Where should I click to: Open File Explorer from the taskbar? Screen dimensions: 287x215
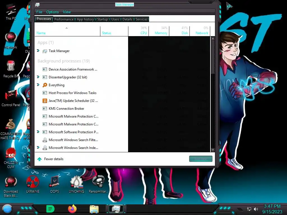[x=94, y=209]
